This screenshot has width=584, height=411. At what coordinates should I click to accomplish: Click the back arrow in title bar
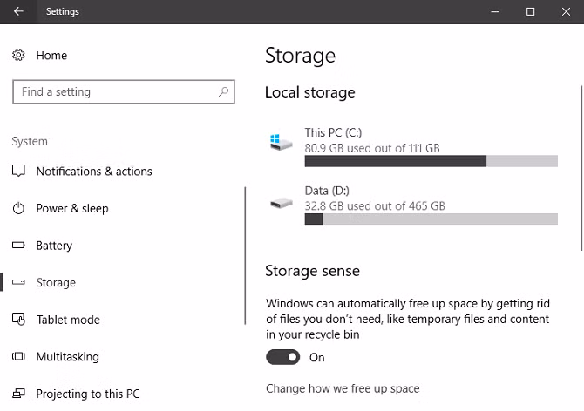pos(19,11)
